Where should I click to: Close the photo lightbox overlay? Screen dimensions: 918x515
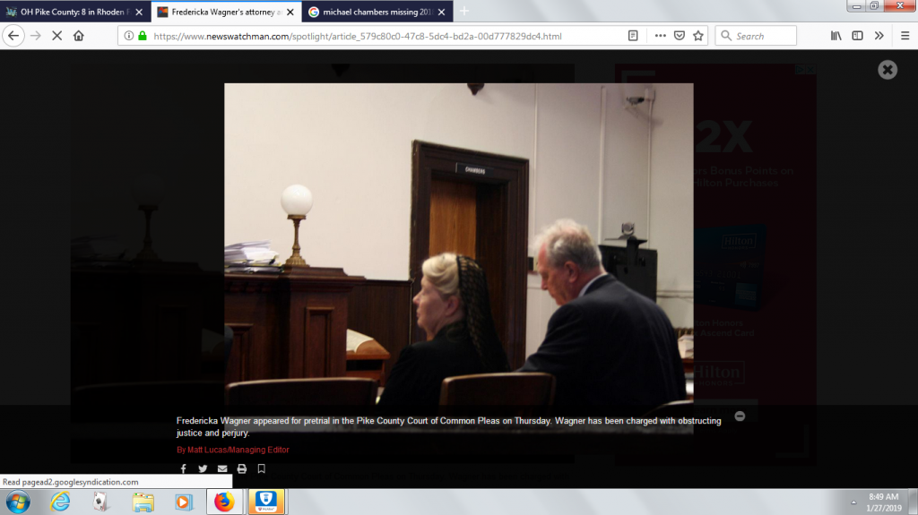click(x=887, y=70)
